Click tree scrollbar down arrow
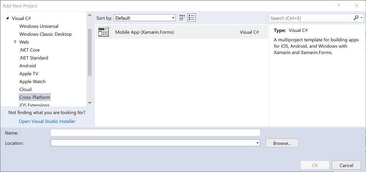366x172 pixels. [x=90, y=103]
